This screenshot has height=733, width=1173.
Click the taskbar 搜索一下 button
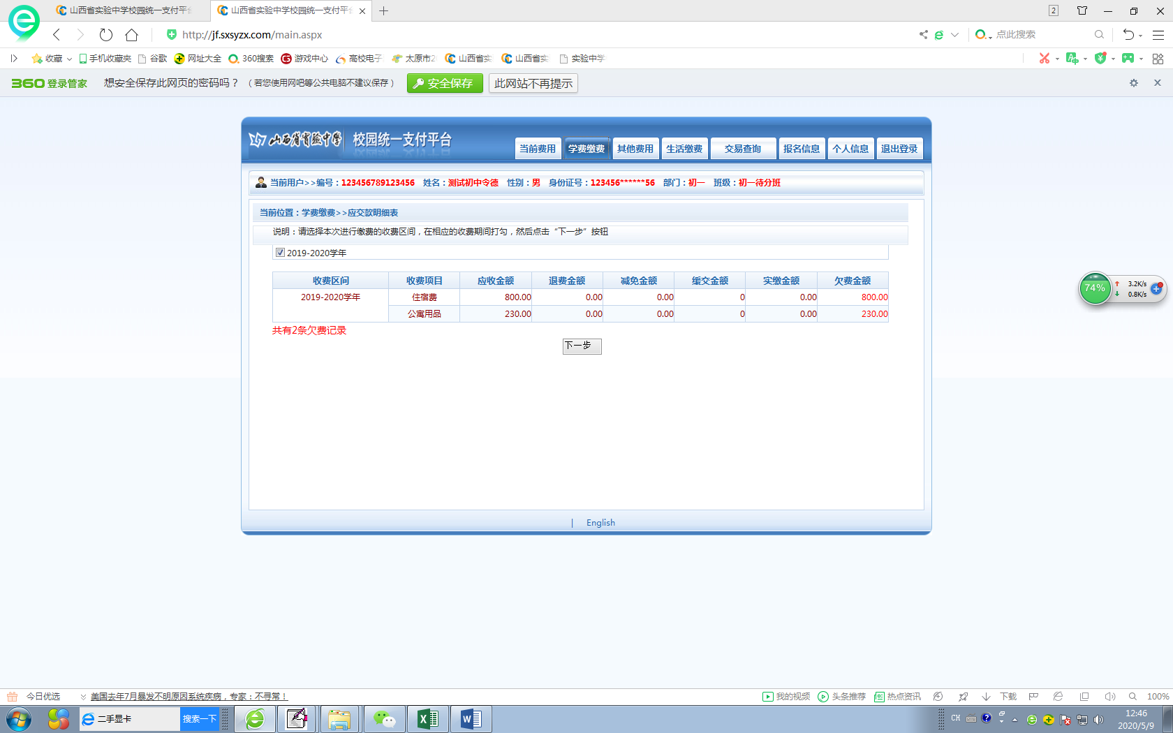coord(200,719)
